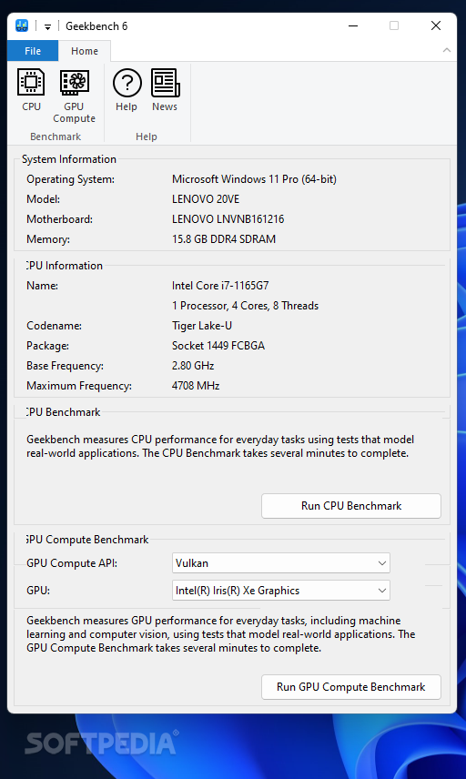This screenshot has height=779, width=466.
Task: Open the News ribbon icon
Action: 165,90
